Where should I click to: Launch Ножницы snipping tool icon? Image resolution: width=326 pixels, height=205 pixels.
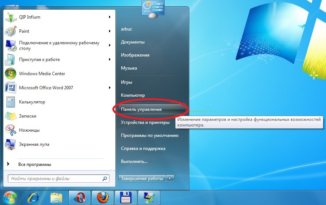10,130
